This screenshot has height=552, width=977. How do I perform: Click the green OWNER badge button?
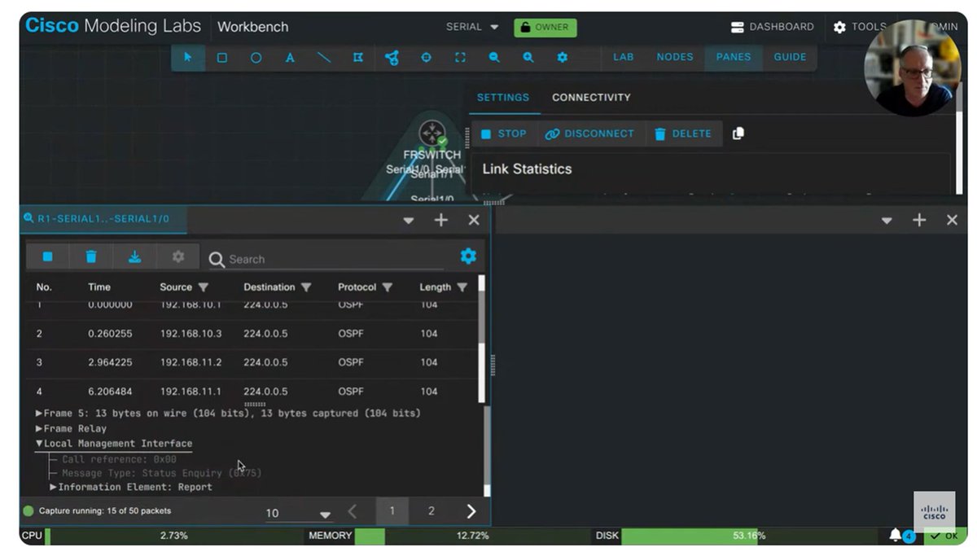[545, 27]
